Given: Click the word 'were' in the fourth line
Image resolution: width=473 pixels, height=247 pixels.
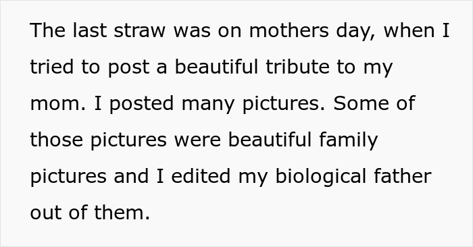Looking at the screenshot, I should tap(197, 142).
